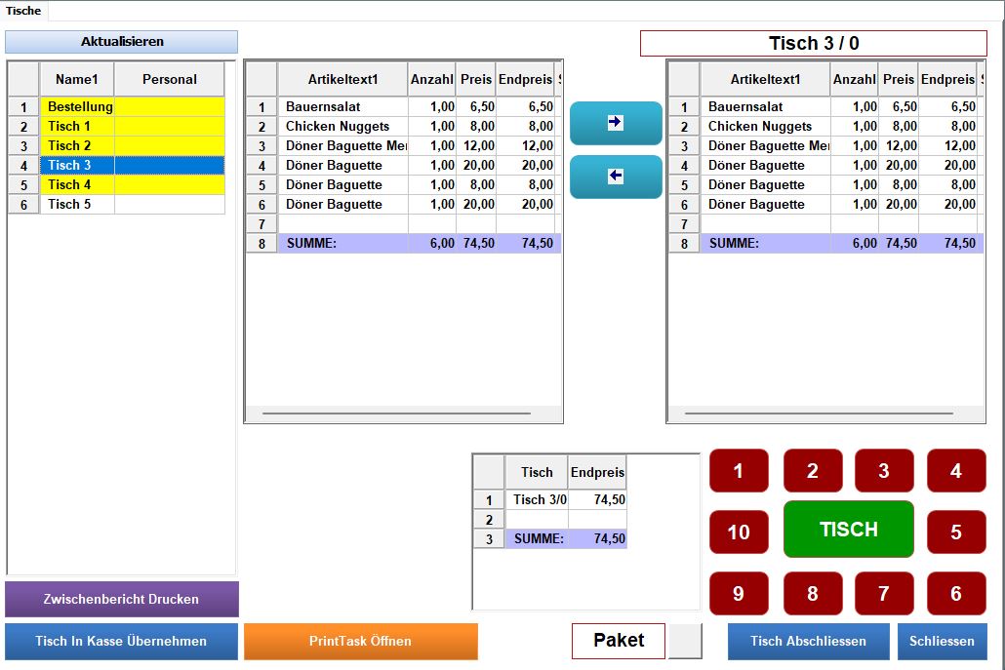Switch to the Tische tab
Image resolution: width=1005 pixels, height=670 pixels.
click(24, 11)
